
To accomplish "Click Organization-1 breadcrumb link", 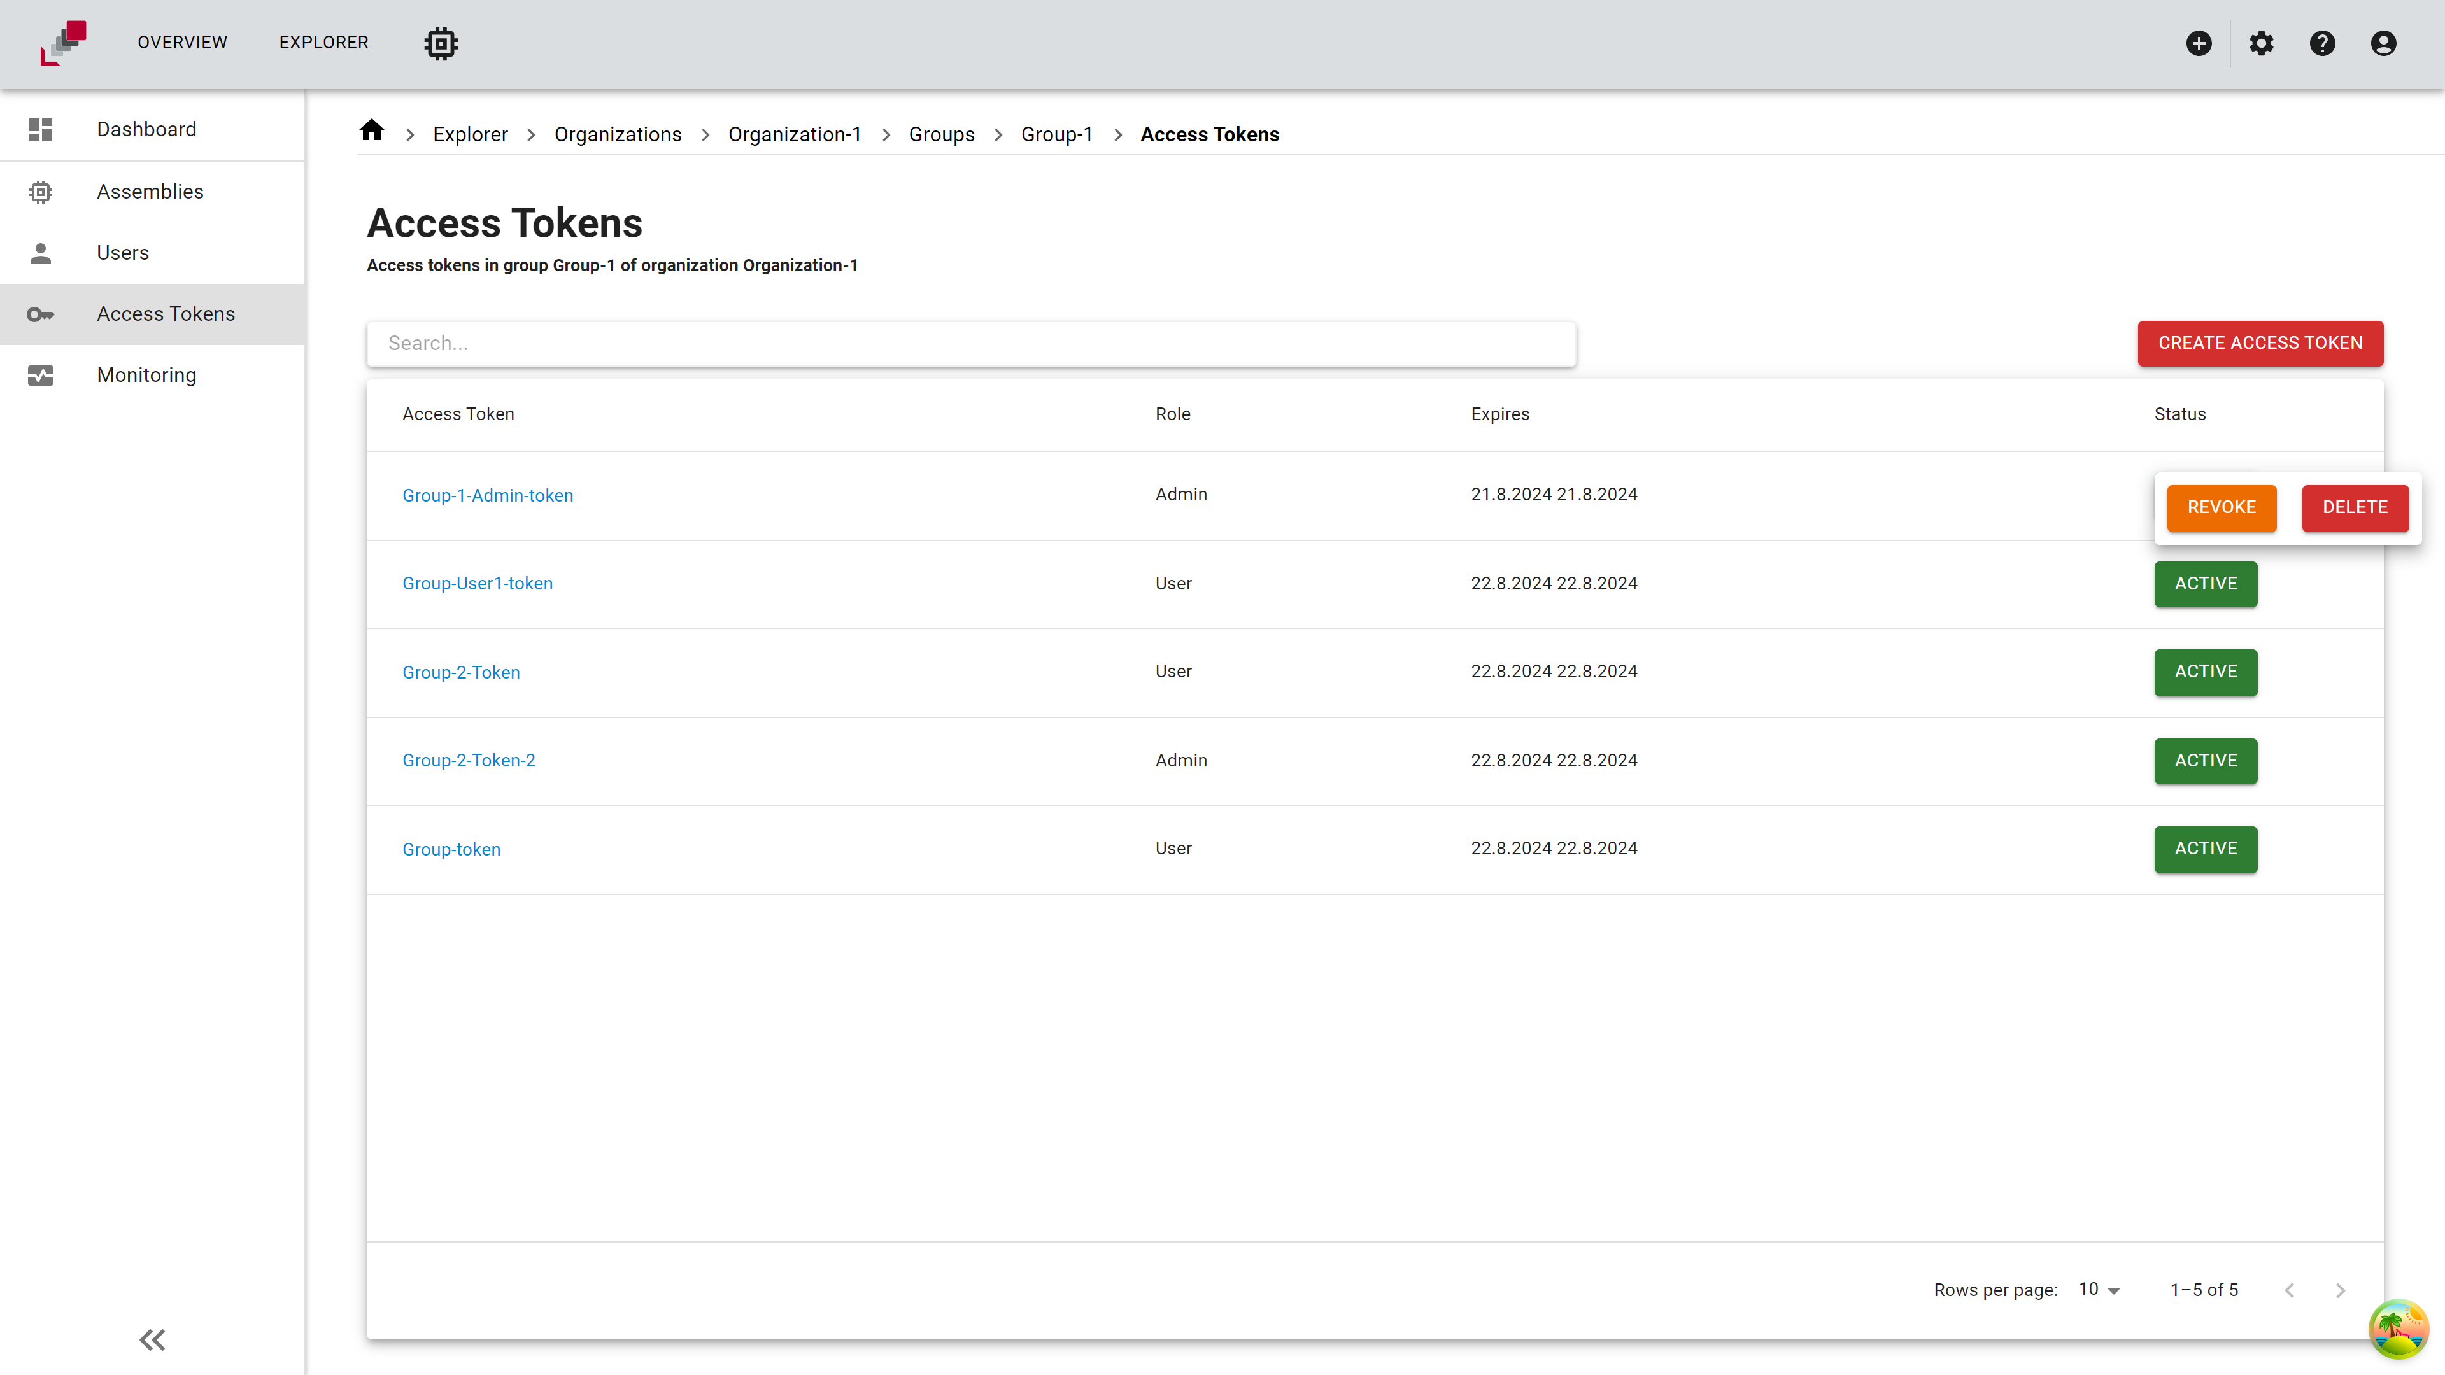I will [795, 135].
